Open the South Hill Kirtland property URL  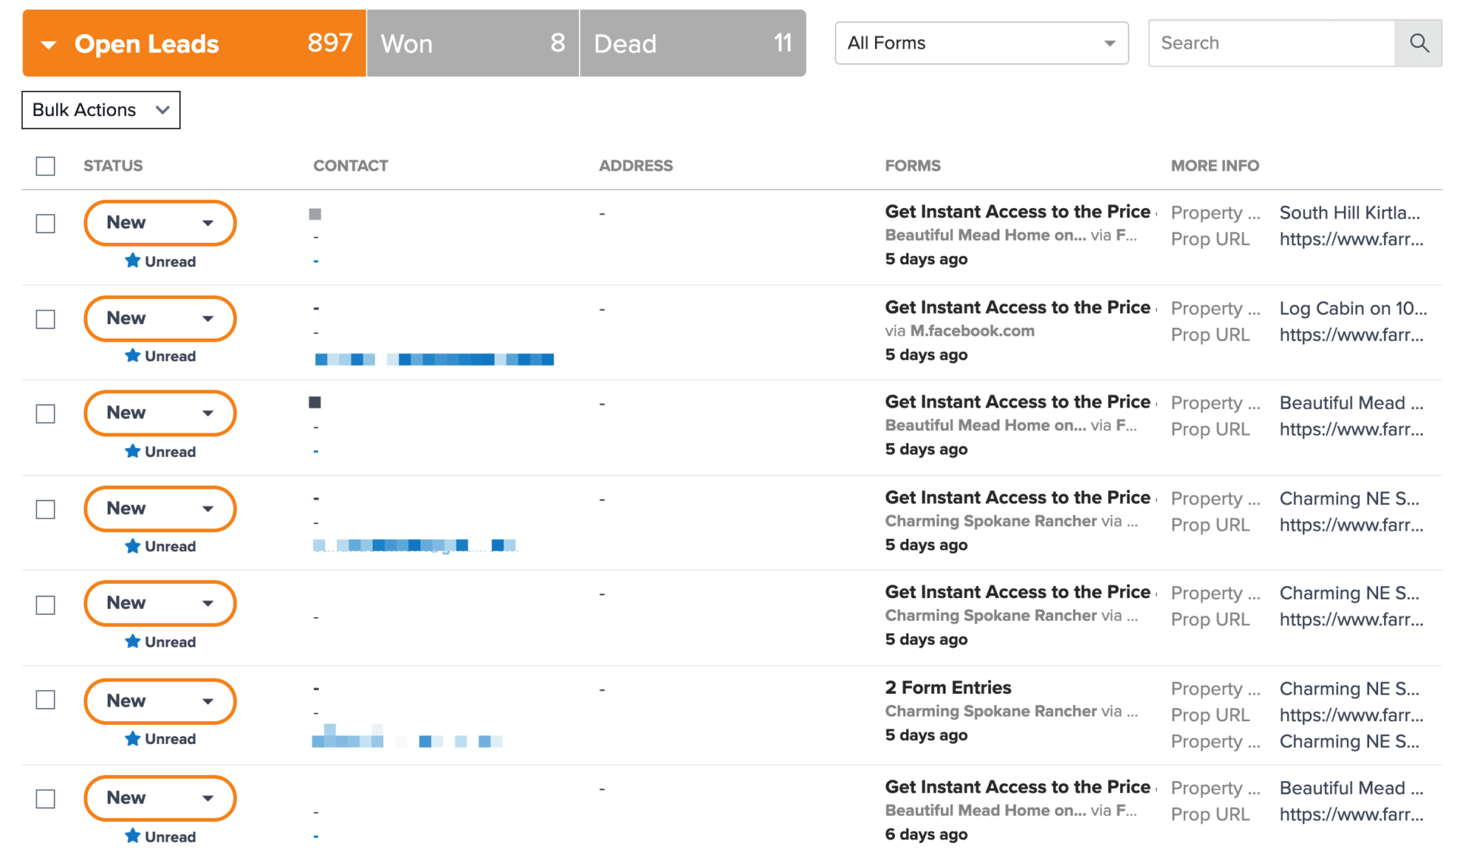[1351, 239]
